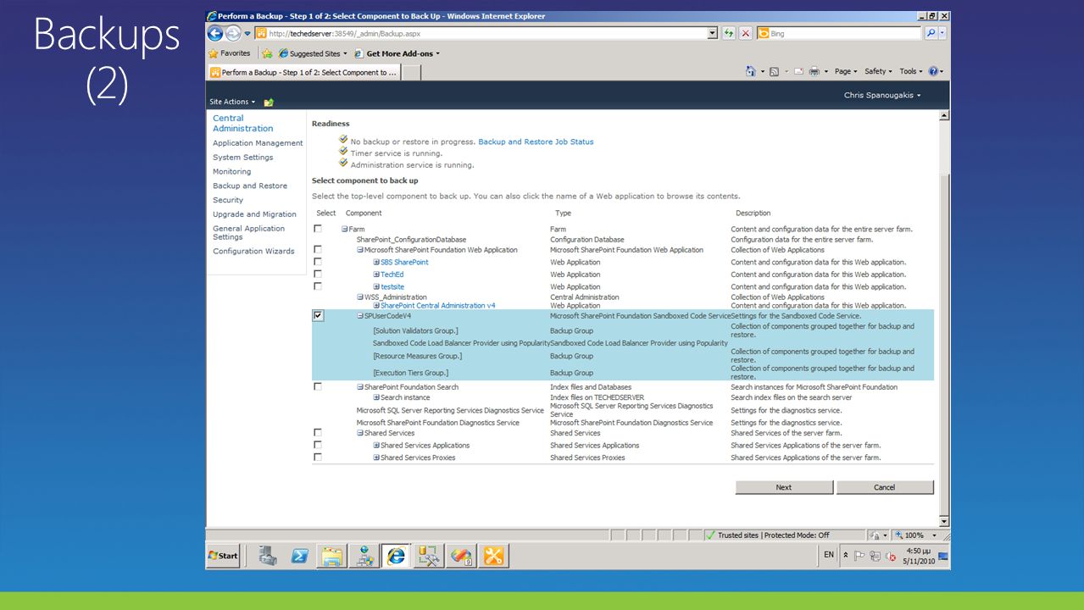
Task: Open the zoom level 100% dropdown
Action: [936, 535]
